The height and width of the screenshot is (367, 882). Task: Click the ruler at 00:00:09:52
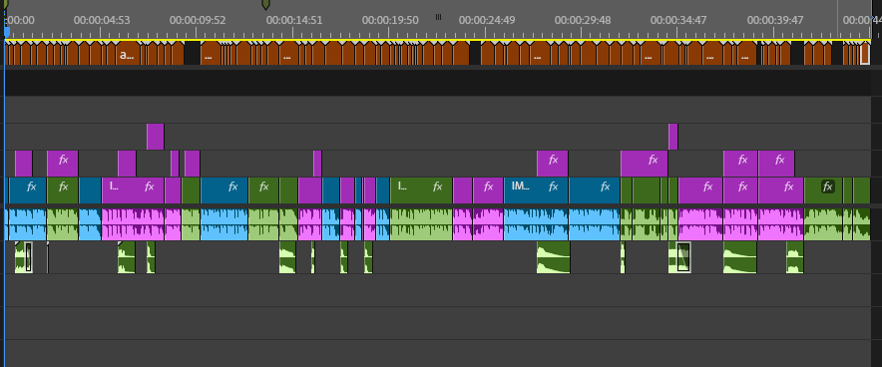198,20
